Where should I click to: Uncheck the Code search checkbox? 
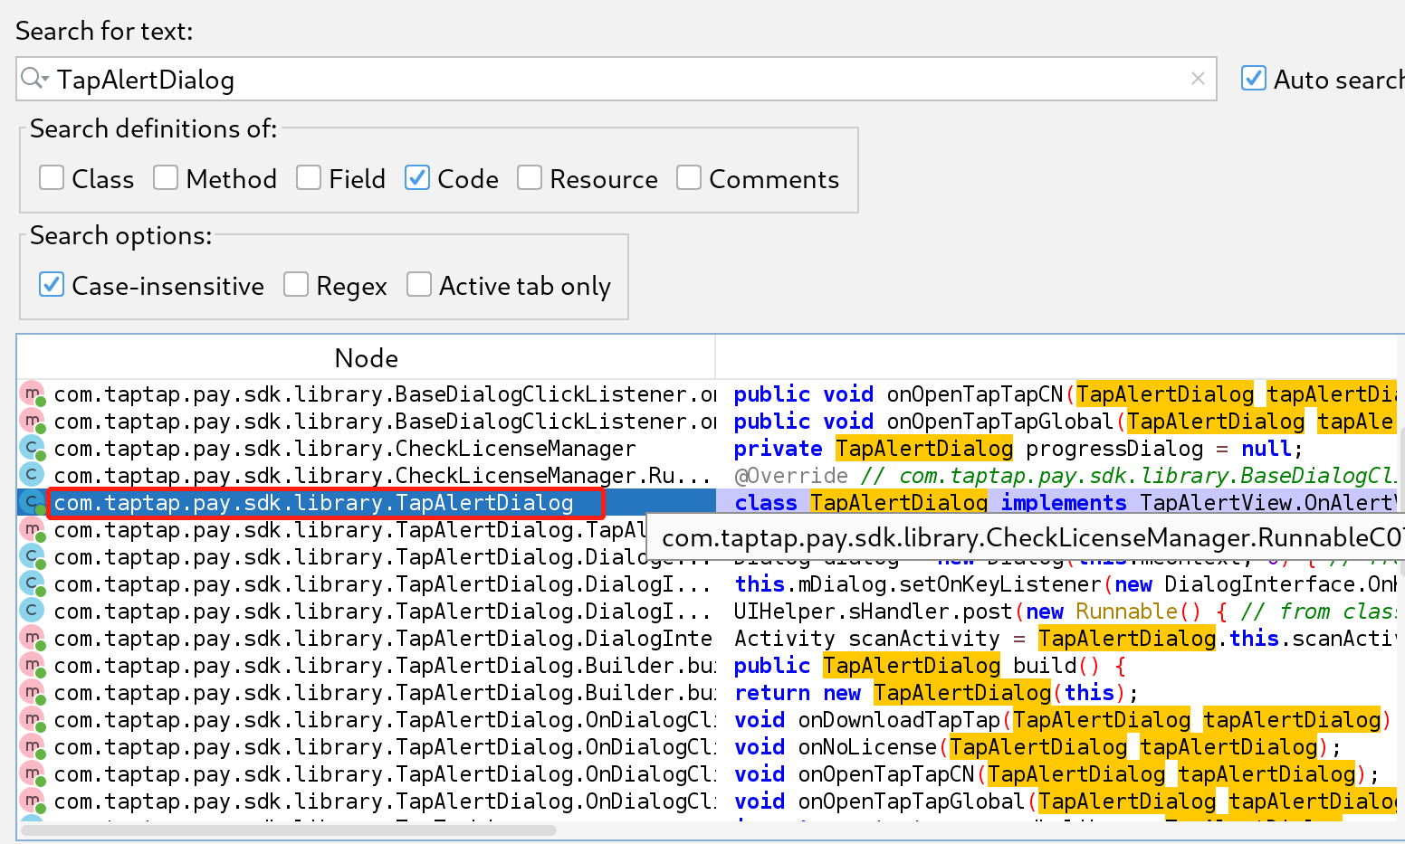point(417,178)
